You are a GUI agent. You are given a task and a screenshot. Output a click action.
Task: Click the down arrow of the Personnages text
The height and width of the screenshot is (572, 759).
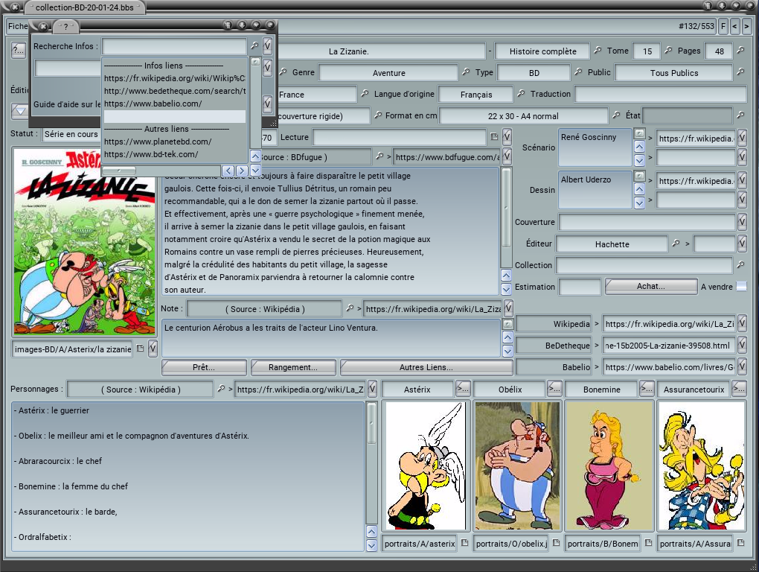(x=371, y=545)
